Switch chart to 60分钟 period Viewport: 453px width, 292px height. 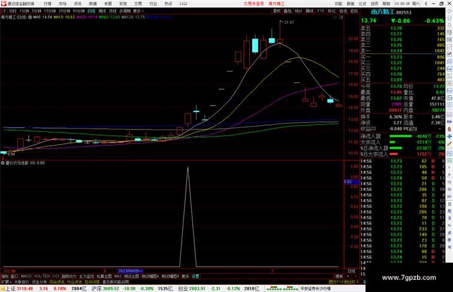tap(78, 11)
